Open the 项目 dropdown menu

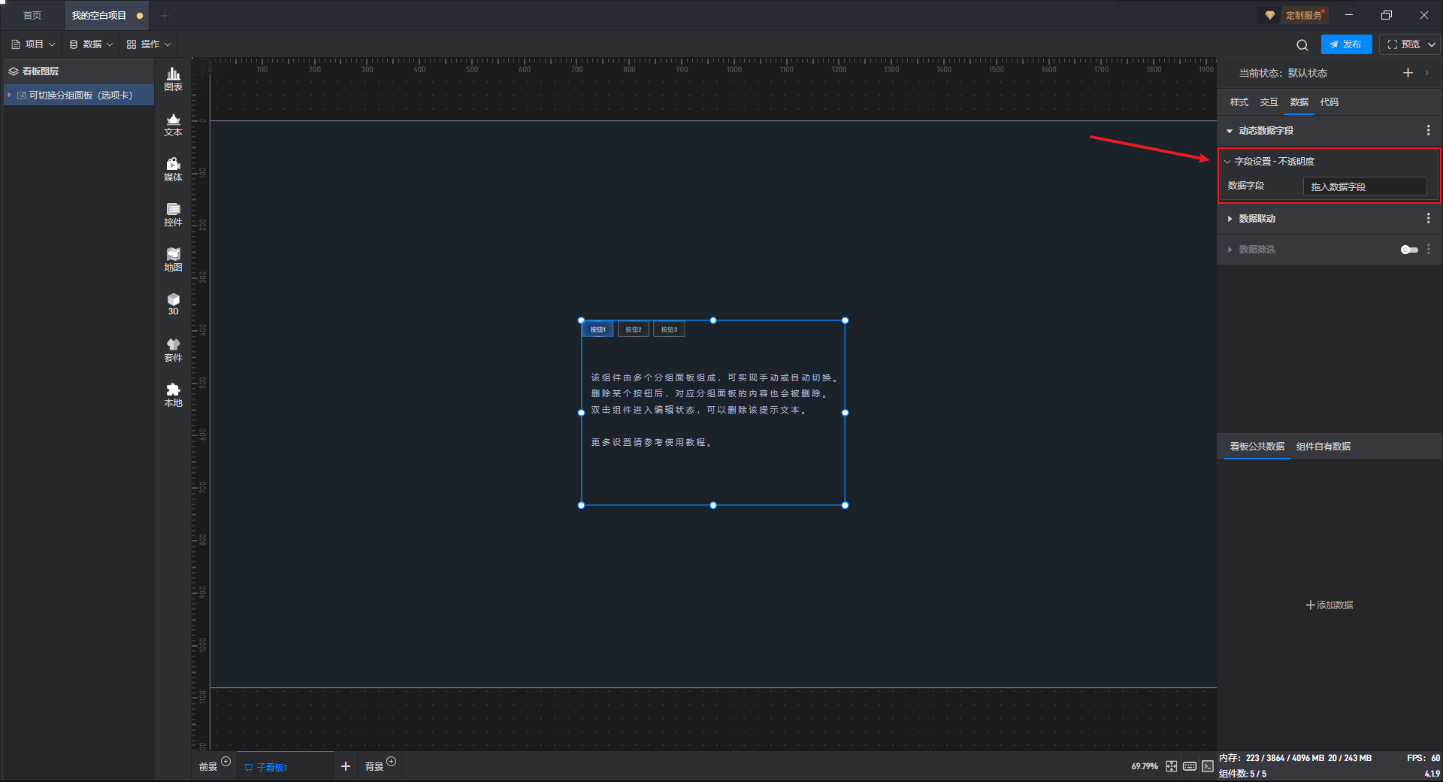(x=34, y=44)
